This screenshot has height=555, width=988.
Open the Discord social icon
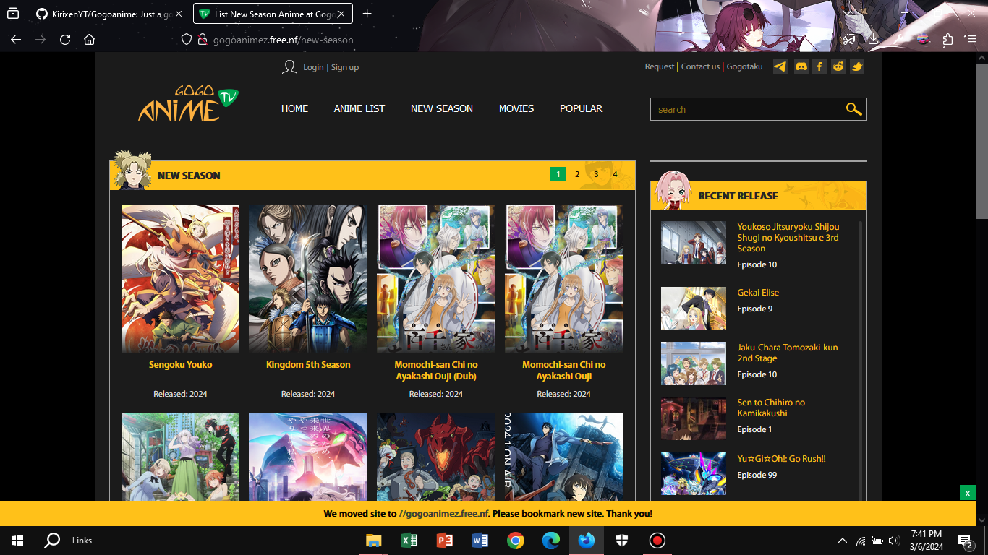[x=800, y=66]
